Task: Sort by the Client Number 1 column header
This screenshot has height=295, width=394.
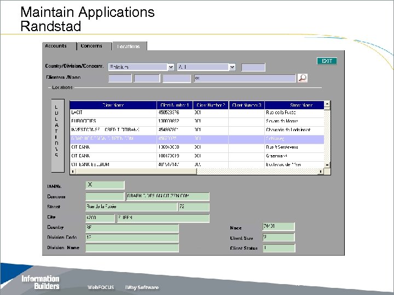Action: 175,105
